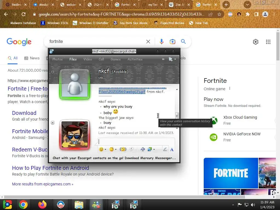This screenshot has width=280, height=210.
Task: Change font using the blue A button
Action: (172, 149)
